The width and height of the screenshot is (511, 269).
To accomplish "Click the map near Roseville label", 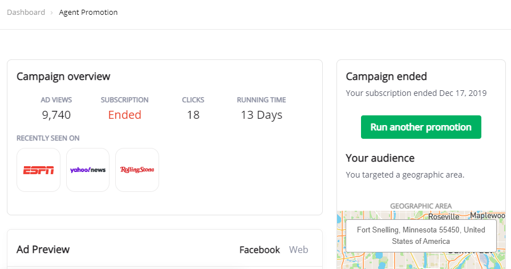I will pos(444,216).
